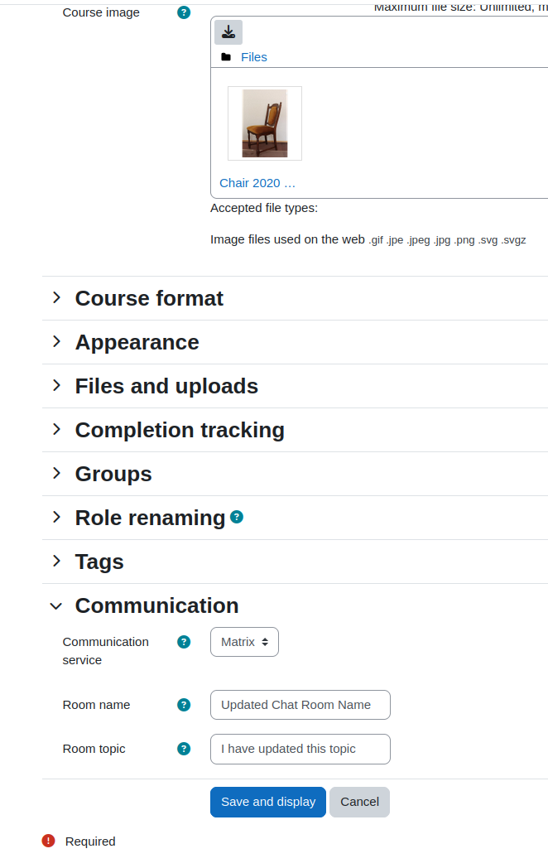Show help for Communication service
The height and width of the screenshot is (868, 548).
(184, 642)
